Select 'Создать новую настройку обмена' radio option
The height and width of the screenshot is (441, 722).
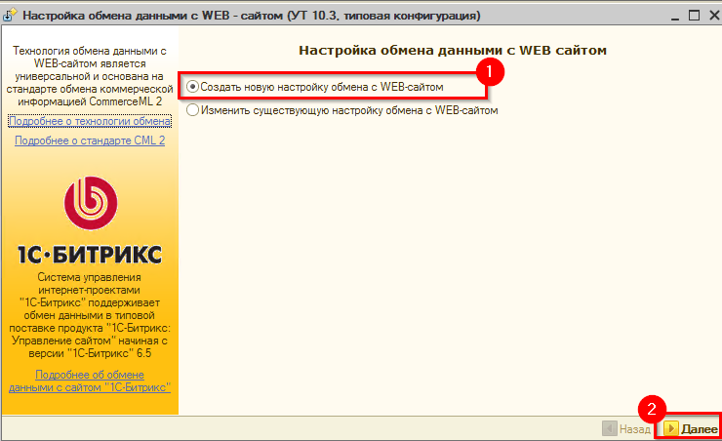click(x=192, y=87)
